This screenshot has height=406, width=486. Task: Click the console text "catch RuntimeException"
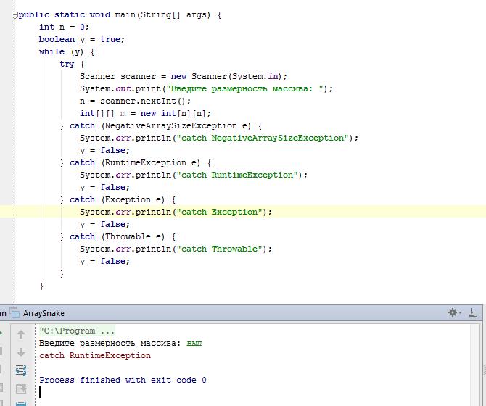[95, 355]
